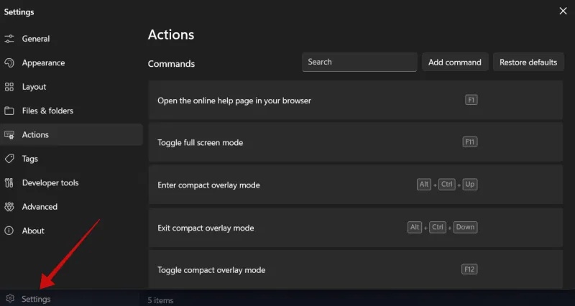Click the Files & folders folder icon
Image resolution: width=575 pixels, height=306 pixels.
(x=9, y=111)
